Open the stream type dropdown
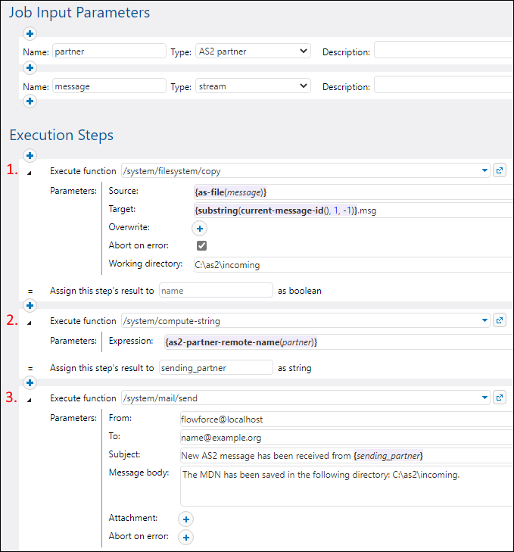 pyautogui.click(x=253, y=86)
